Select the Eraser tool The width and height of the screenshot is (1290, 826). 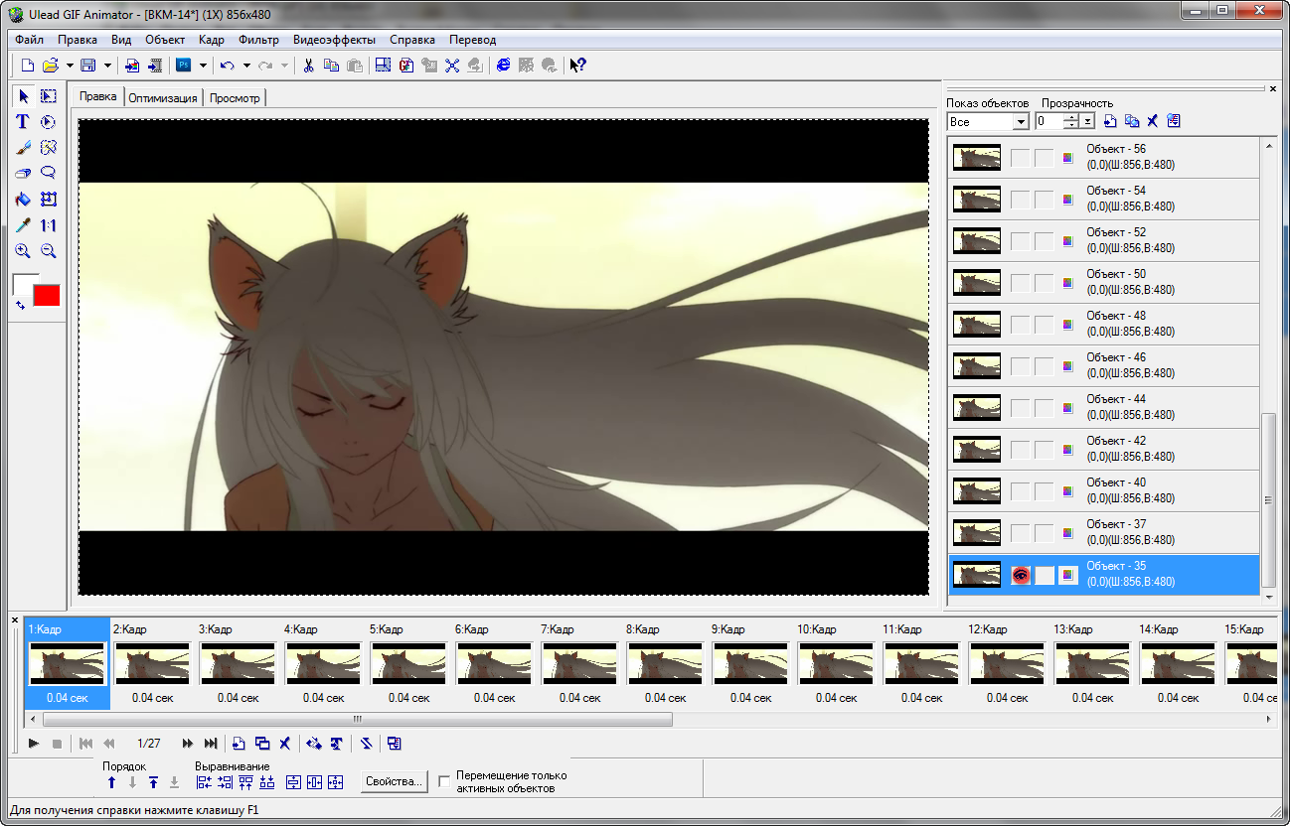click(x=23, y=173)
